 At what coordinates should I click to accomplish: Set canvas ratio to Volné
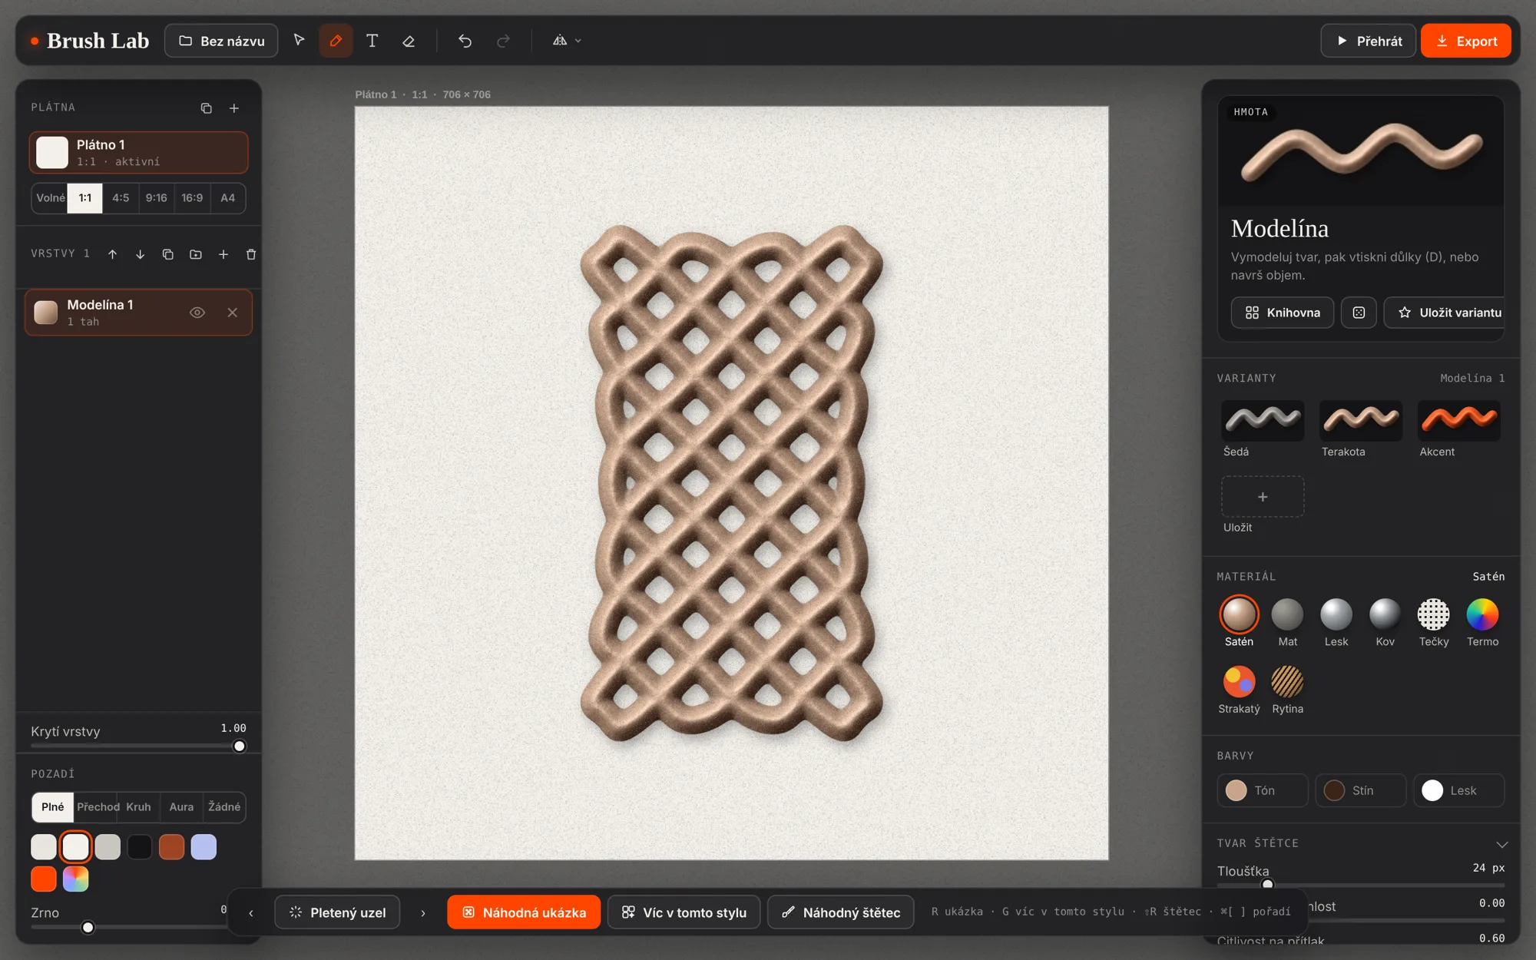[51, 198]
